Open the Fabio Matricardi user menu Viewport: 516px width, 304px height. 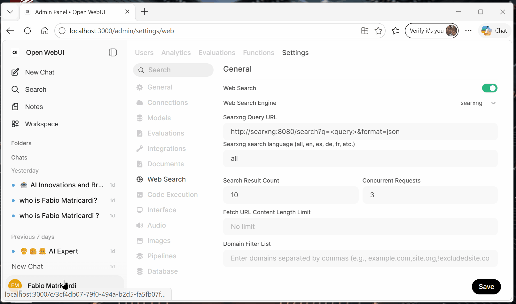(65, 285)
